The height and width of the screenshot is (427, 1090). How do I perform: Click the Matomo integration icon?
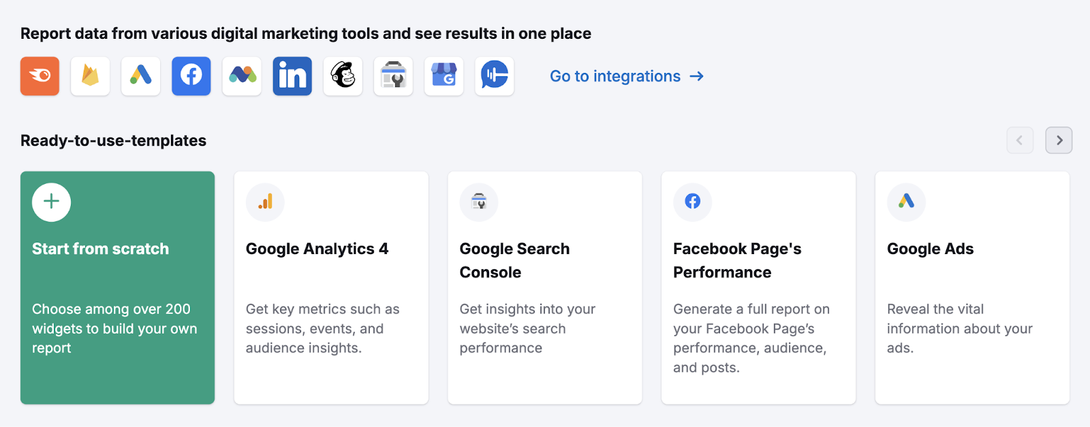point(241,76)
